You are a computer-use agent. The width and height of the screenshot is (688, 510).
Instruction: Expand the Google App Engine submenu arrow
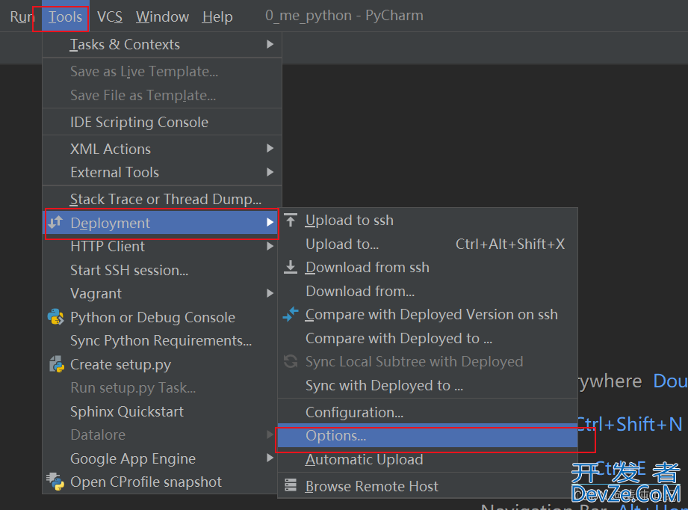click(270, 458)
